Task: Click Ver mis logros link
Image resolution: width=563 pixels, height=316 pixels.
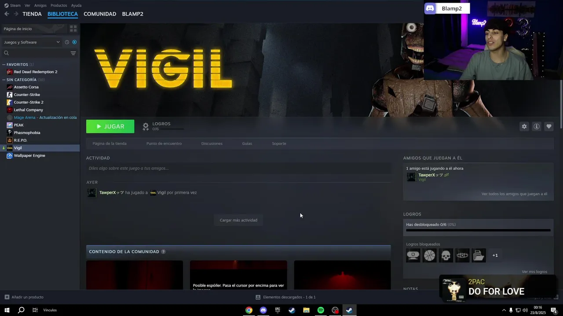Action: 534,272
